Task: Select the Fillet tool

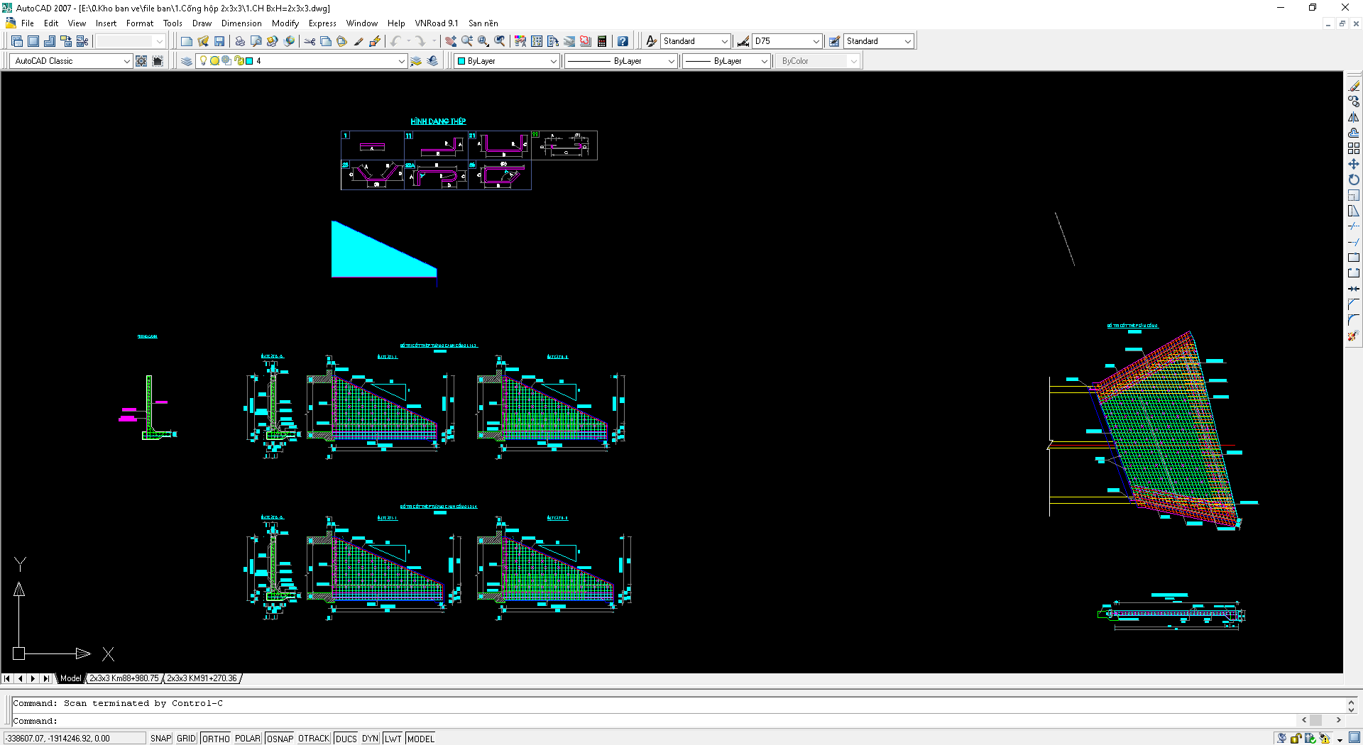Action: 1354,320
